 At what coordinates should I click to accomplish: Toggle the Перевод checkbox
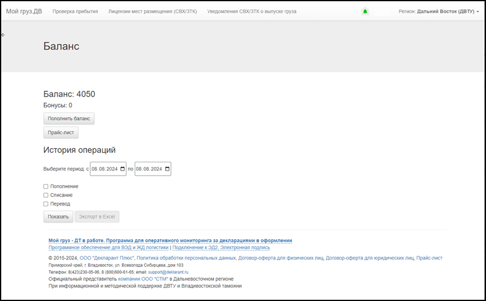pyautogui.click(x=46, y=204)
